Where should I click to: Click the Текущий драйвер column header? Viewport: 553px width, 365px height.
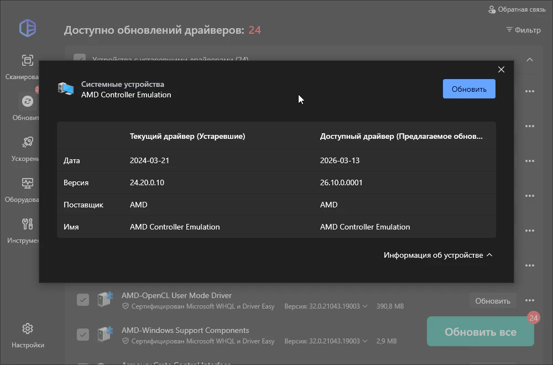[187, 136]
